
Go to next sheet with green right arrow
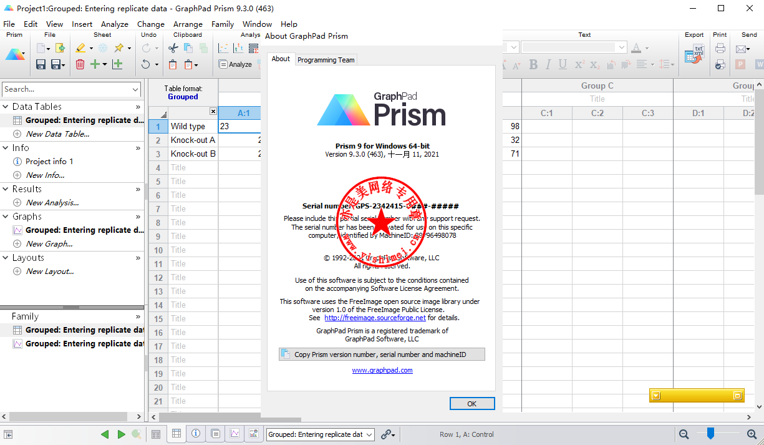coord(122,434)
